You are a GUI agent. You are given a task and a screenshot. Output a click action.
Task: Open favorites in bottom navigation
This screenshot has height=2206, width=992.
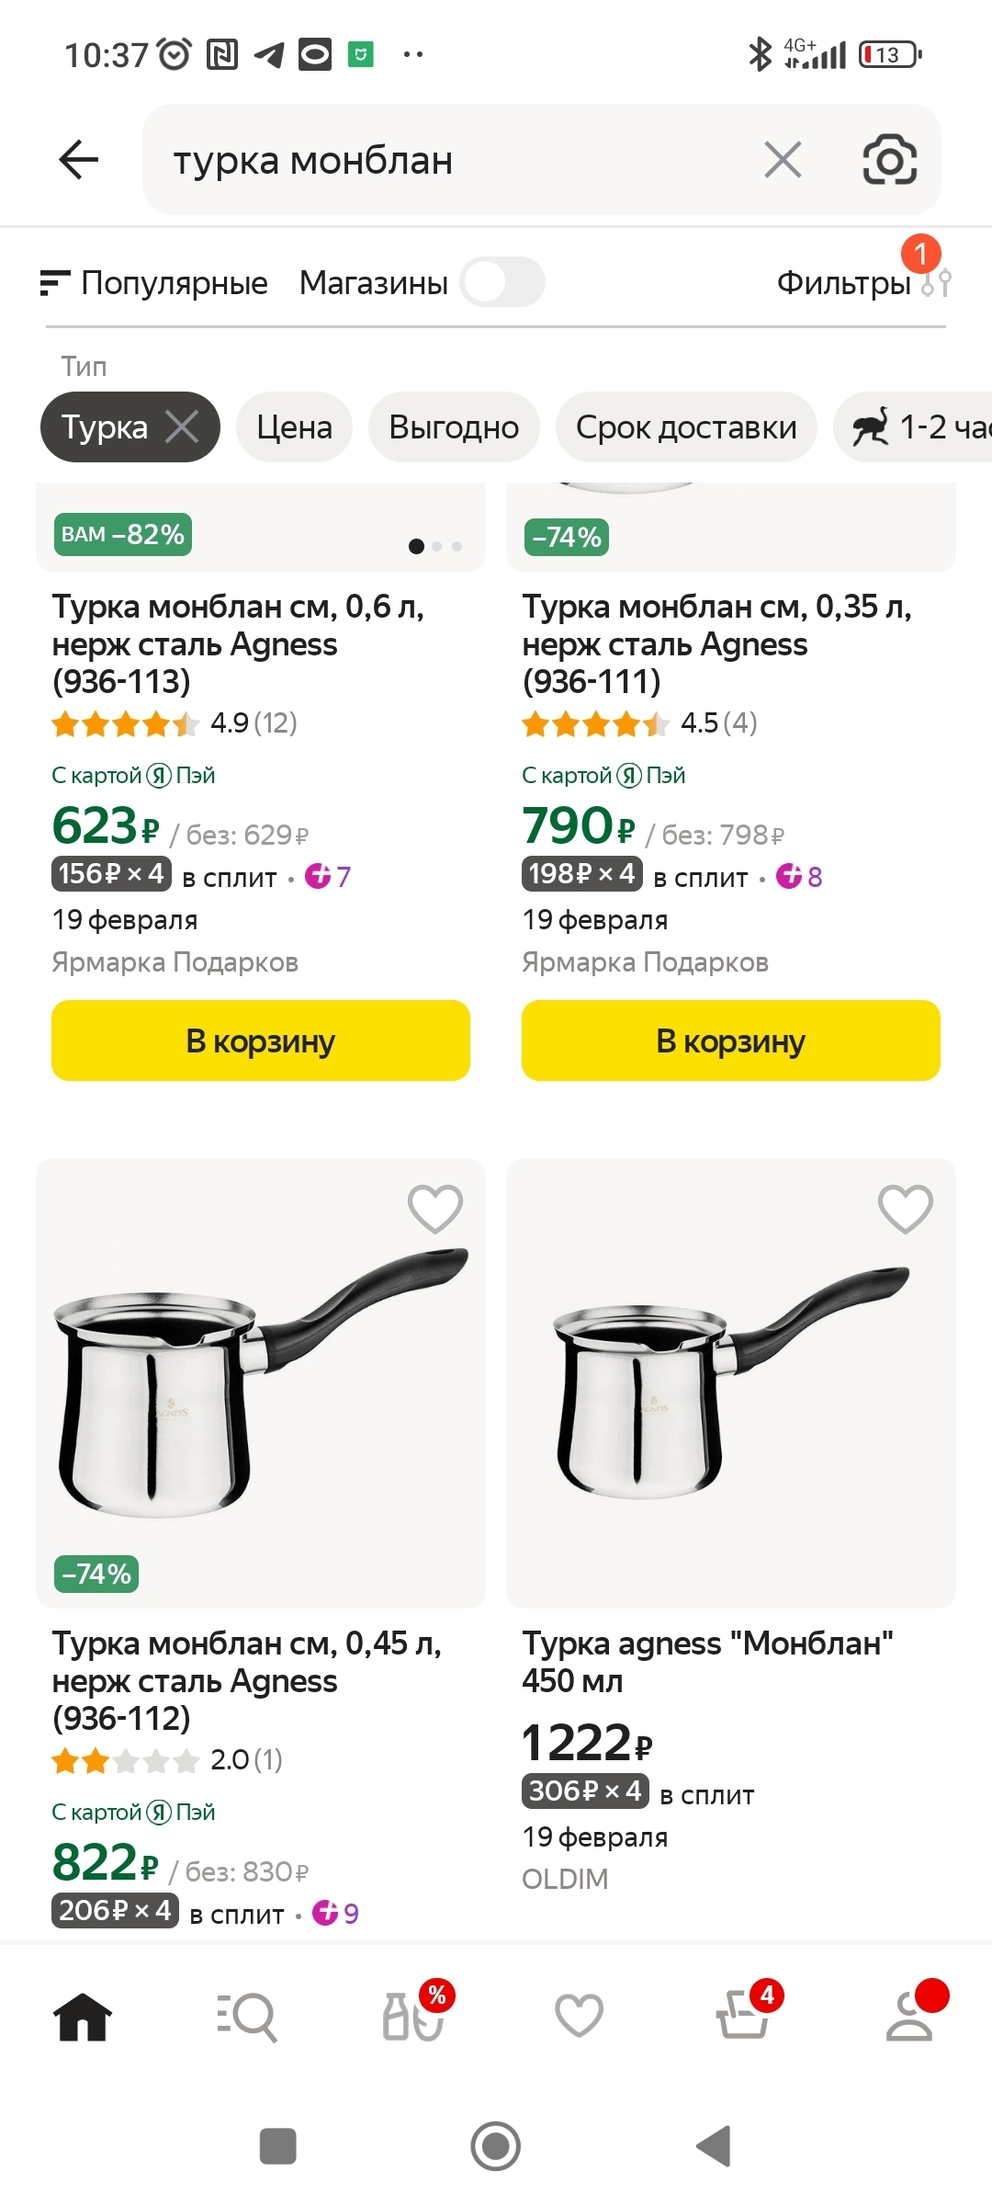click(579, 2017)
